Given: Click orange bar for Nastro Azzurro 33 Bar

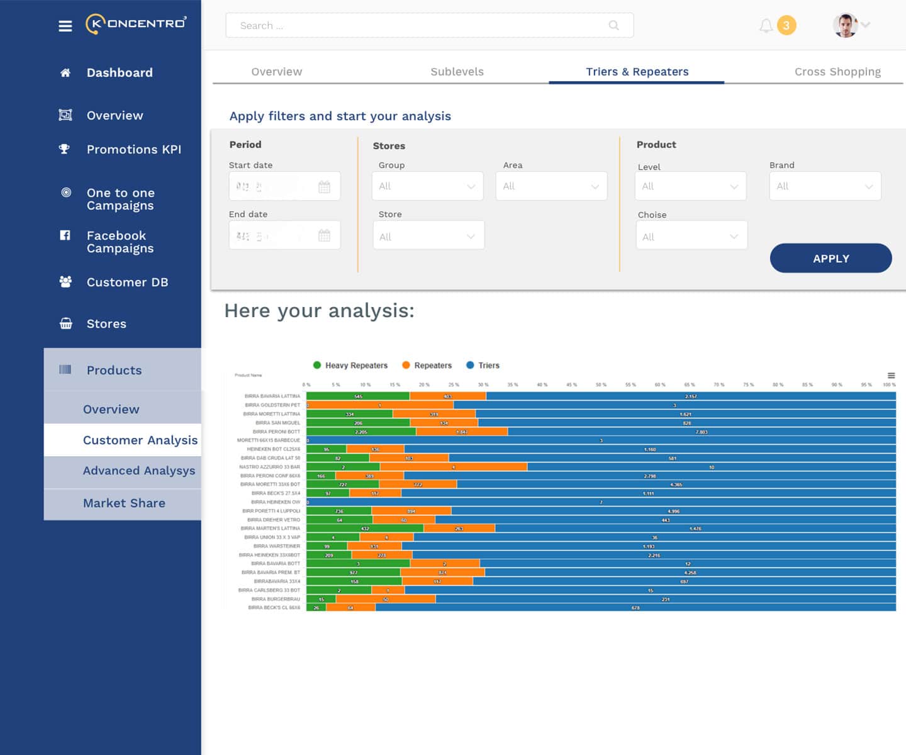Looking at the screenshot, I should 454,467.
